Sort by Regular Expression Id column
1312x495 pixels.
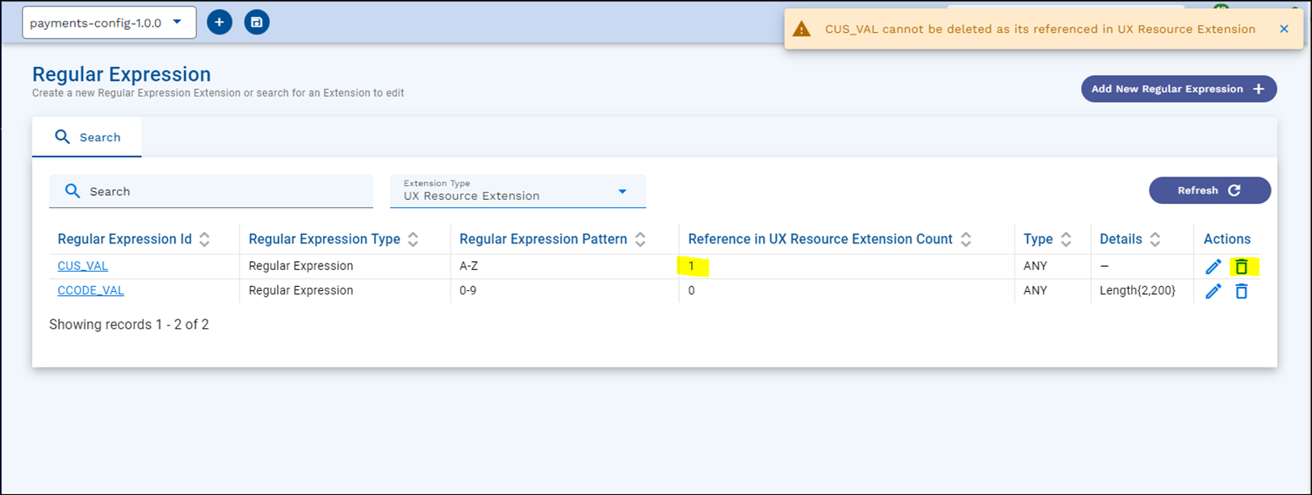pyautogui.click(x=204, y=239)
